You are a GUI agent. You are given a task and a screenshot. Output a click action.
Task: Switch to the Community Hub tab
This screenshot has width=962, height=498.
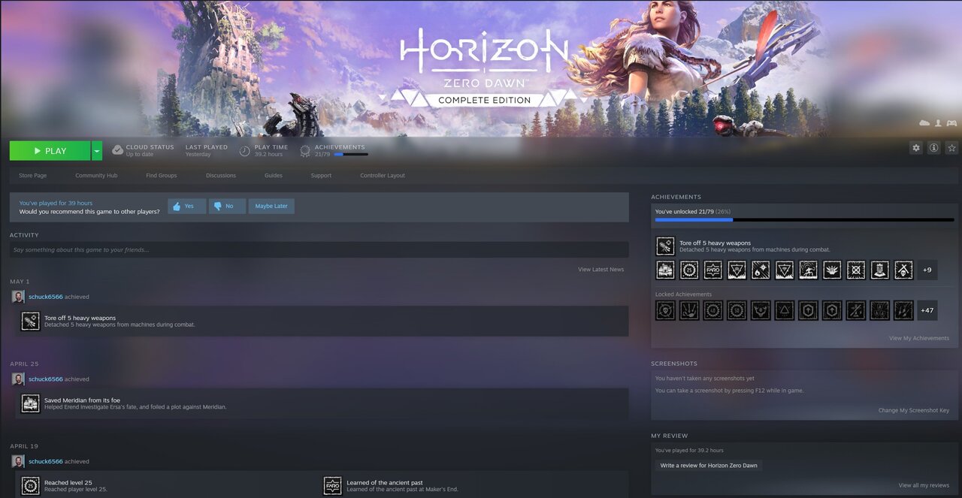click(x=96, y=175)
